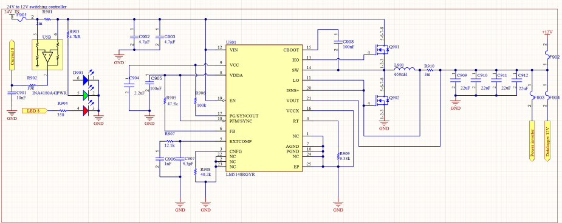Select the LM5148RGYR part name text
The image size is (562, 223).
(x=240, y=175)
